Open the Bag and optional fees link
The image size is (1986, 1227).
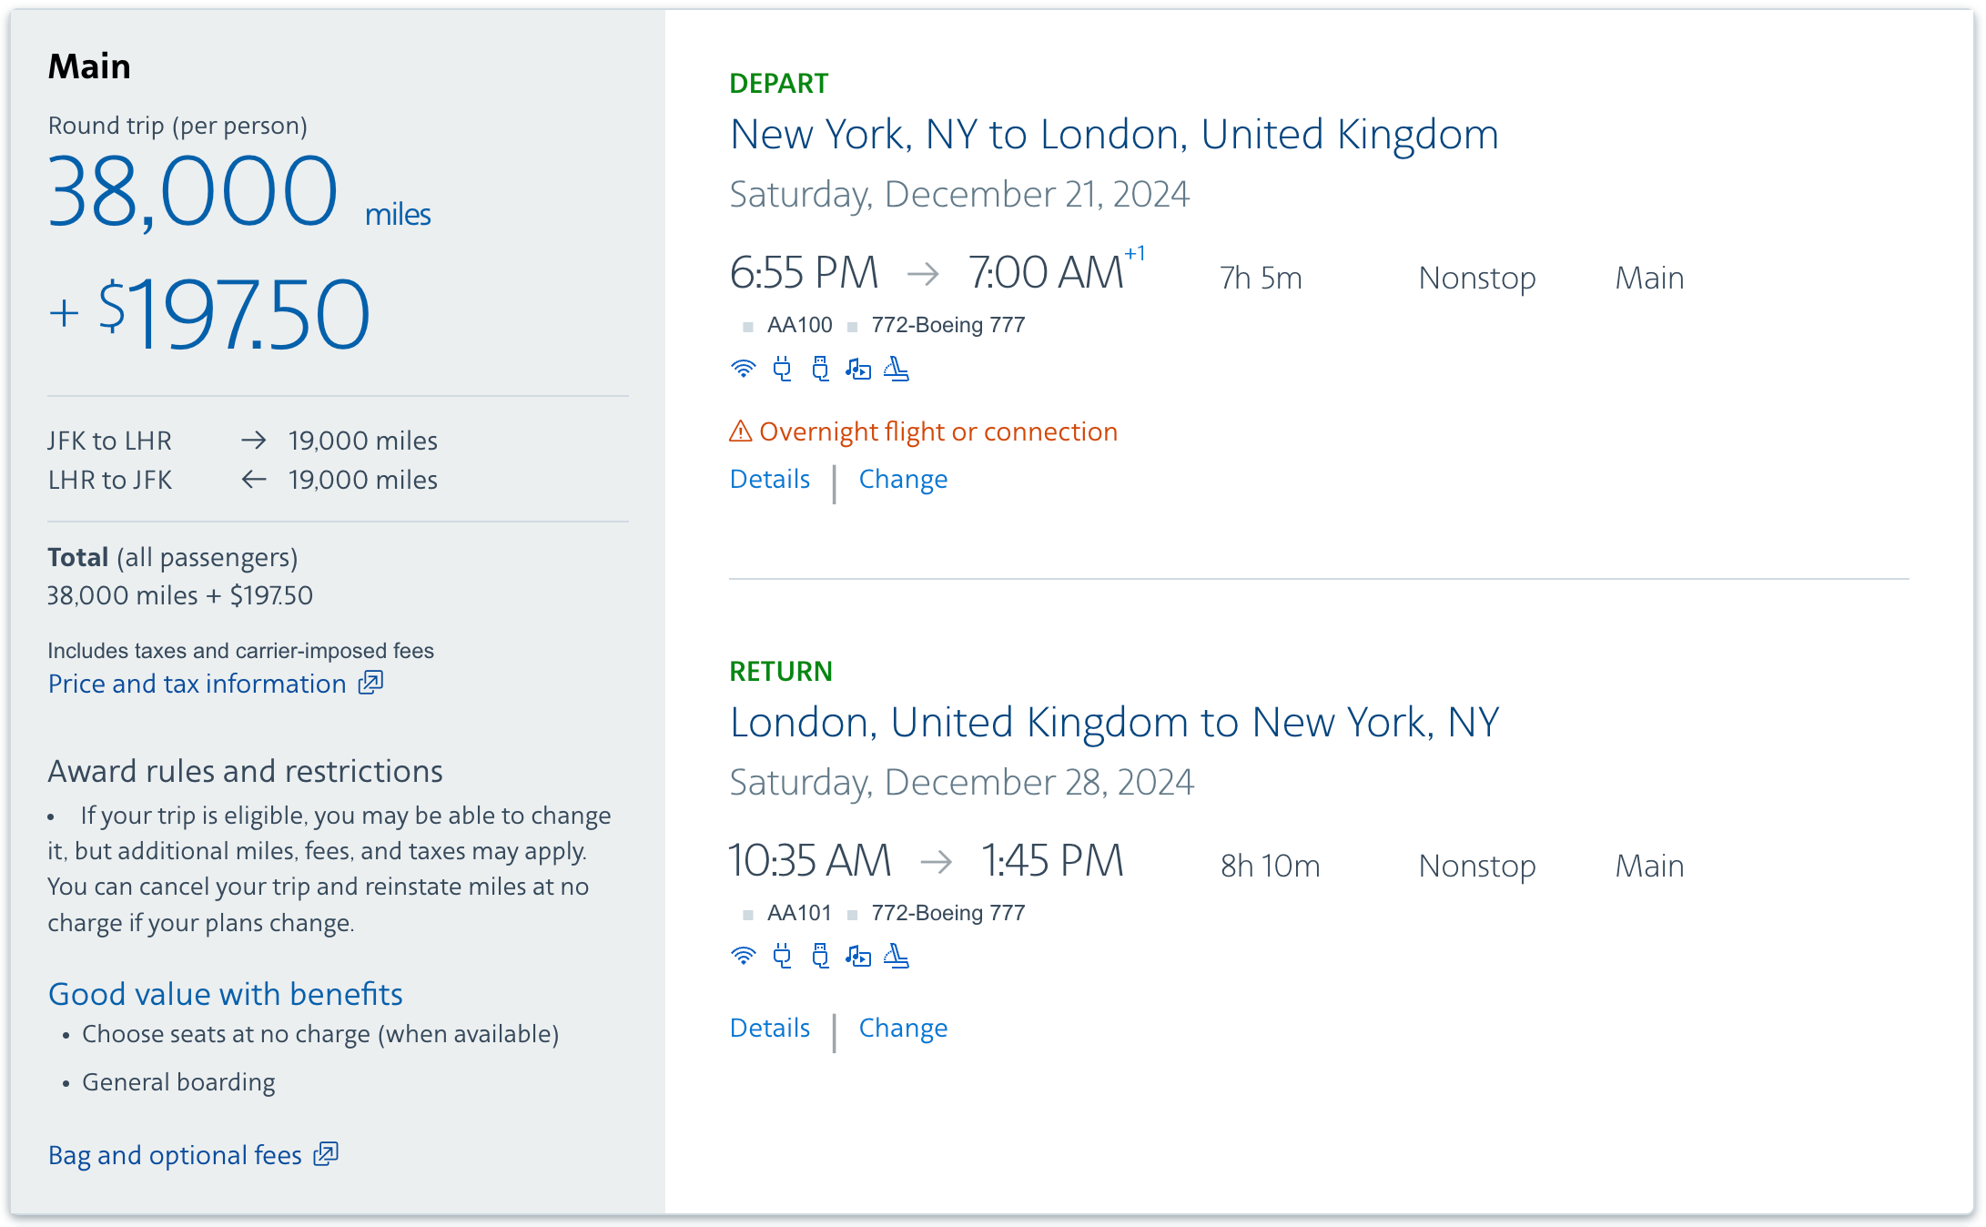175,1155
